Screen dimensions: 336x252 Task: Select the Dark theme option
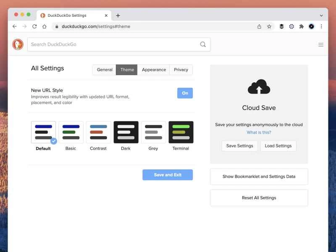(126, 132)
